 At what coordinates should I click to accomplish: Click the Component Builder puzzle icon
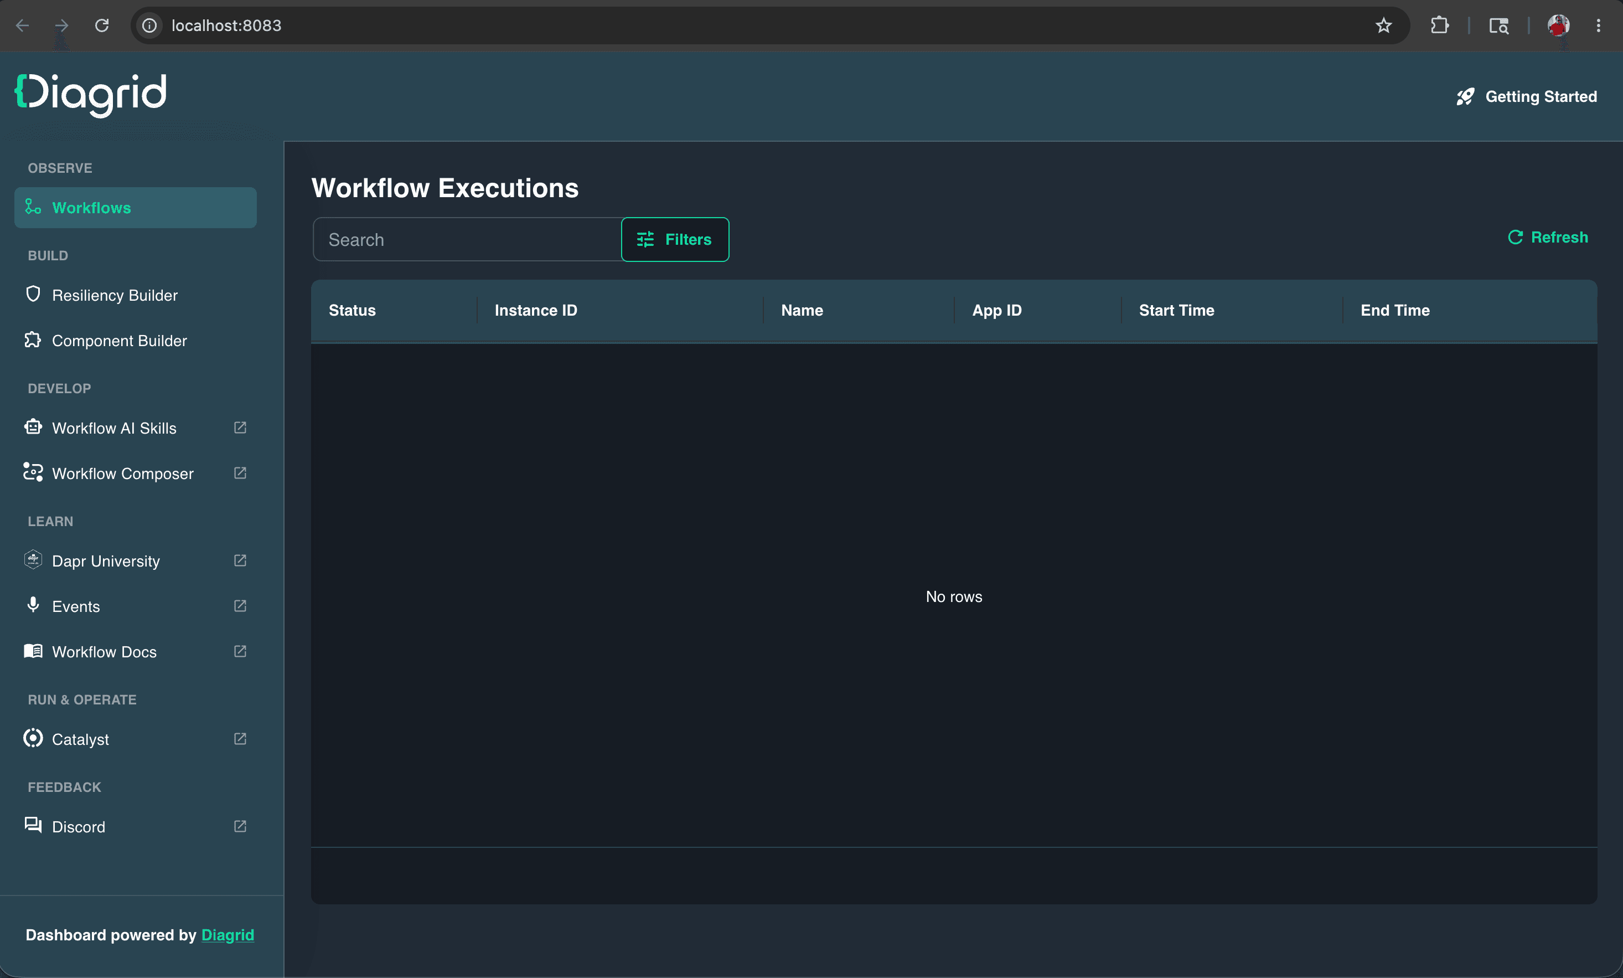(x=33, y=339)
